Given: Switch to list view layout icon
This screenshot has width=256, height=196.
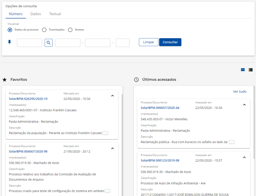Looking at the screenshot, I should pyautogui.click(x=250, y=70).
